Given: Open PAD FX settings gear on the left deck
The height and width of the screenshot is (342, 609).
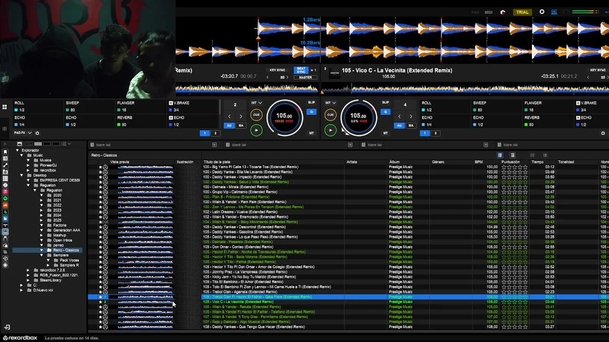Looking at the screenshot, I should [x=37, y=133].
